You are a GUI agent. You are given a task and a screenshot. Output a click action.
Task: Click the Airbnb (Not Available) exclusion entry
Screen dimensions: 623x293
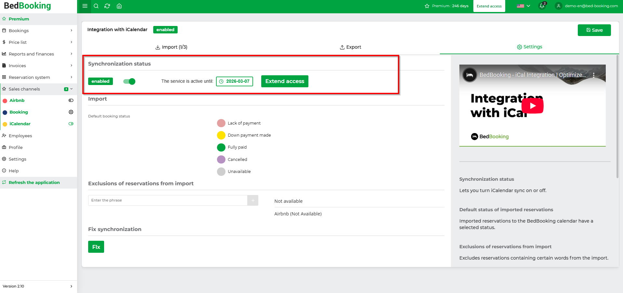298,214
